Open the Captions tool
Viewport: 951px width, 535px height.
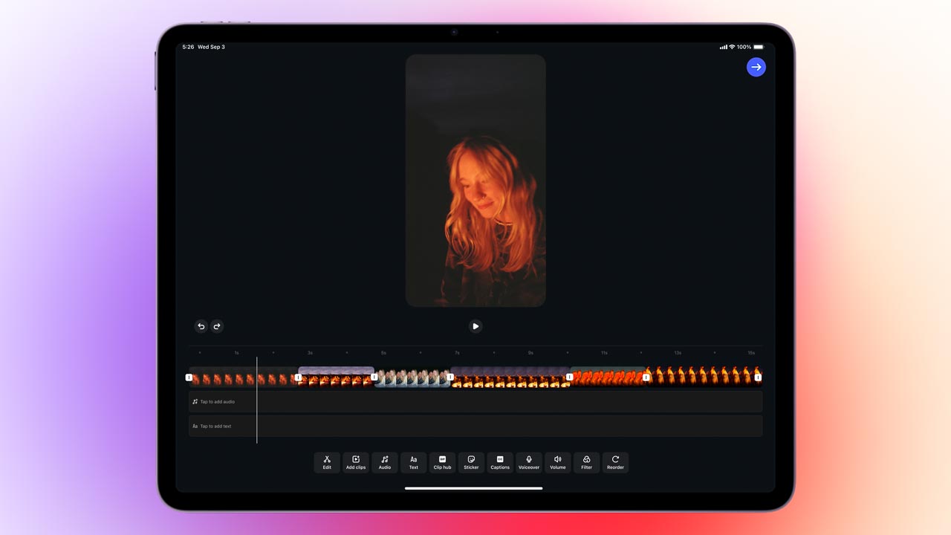pos(500,462)
